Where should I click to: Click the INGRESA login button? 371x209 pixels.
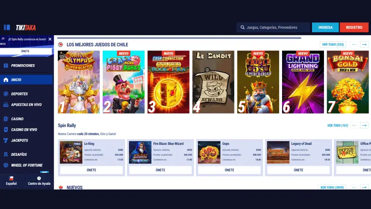(x=325, y=28)
